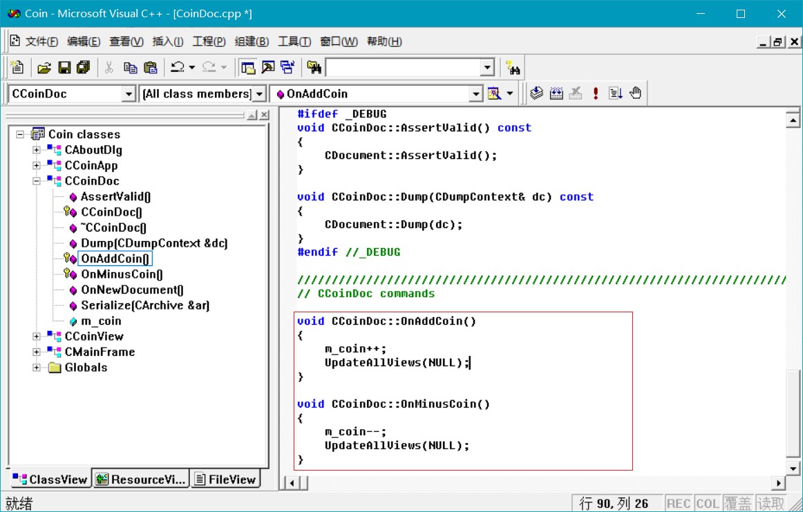The height and width of the screenshot is (512, 803).
Task: Open the Window List icon
Action: tap(287, 68)
